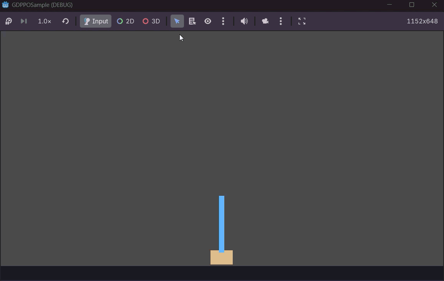Toggle the eye selection visibility icon
Image resolution: width=444 pixels, height=281 pixels.
pyautogui.click(x=207, y=21)
